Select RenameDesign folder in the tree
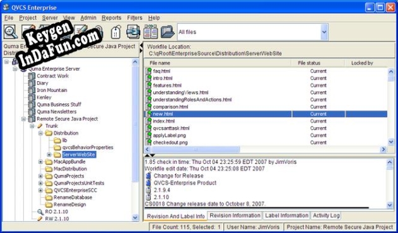The width and height of the screenshot is (398, 233). coord(69,205)
